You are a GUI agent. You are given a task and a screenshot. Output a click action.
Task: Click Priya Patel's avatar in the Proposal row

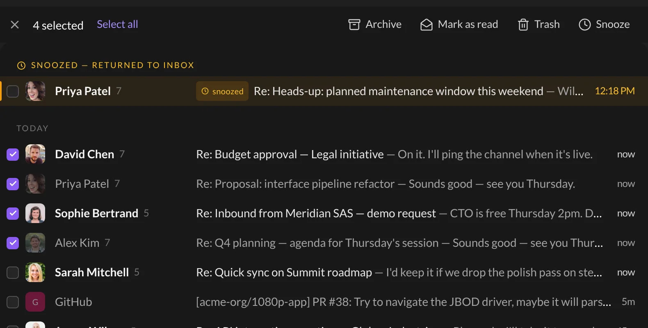click(35, 184)
